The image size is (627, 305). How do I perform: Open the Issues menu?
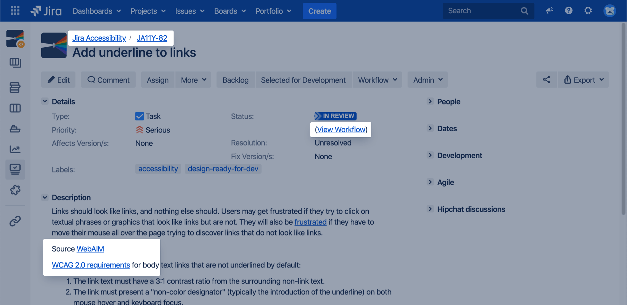[x=189, y=11]
